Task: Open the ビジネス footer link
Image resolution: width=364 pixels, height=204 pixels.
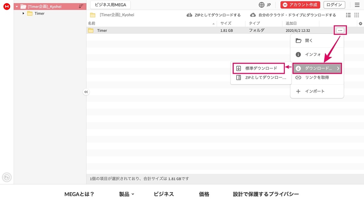Action: click(164, 194)
